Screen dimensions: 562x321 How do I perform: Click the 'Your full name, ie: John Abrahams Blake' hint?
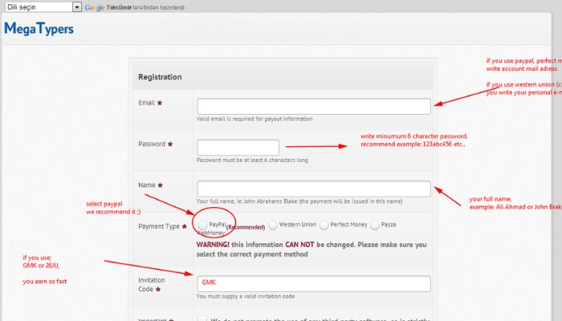299,201
